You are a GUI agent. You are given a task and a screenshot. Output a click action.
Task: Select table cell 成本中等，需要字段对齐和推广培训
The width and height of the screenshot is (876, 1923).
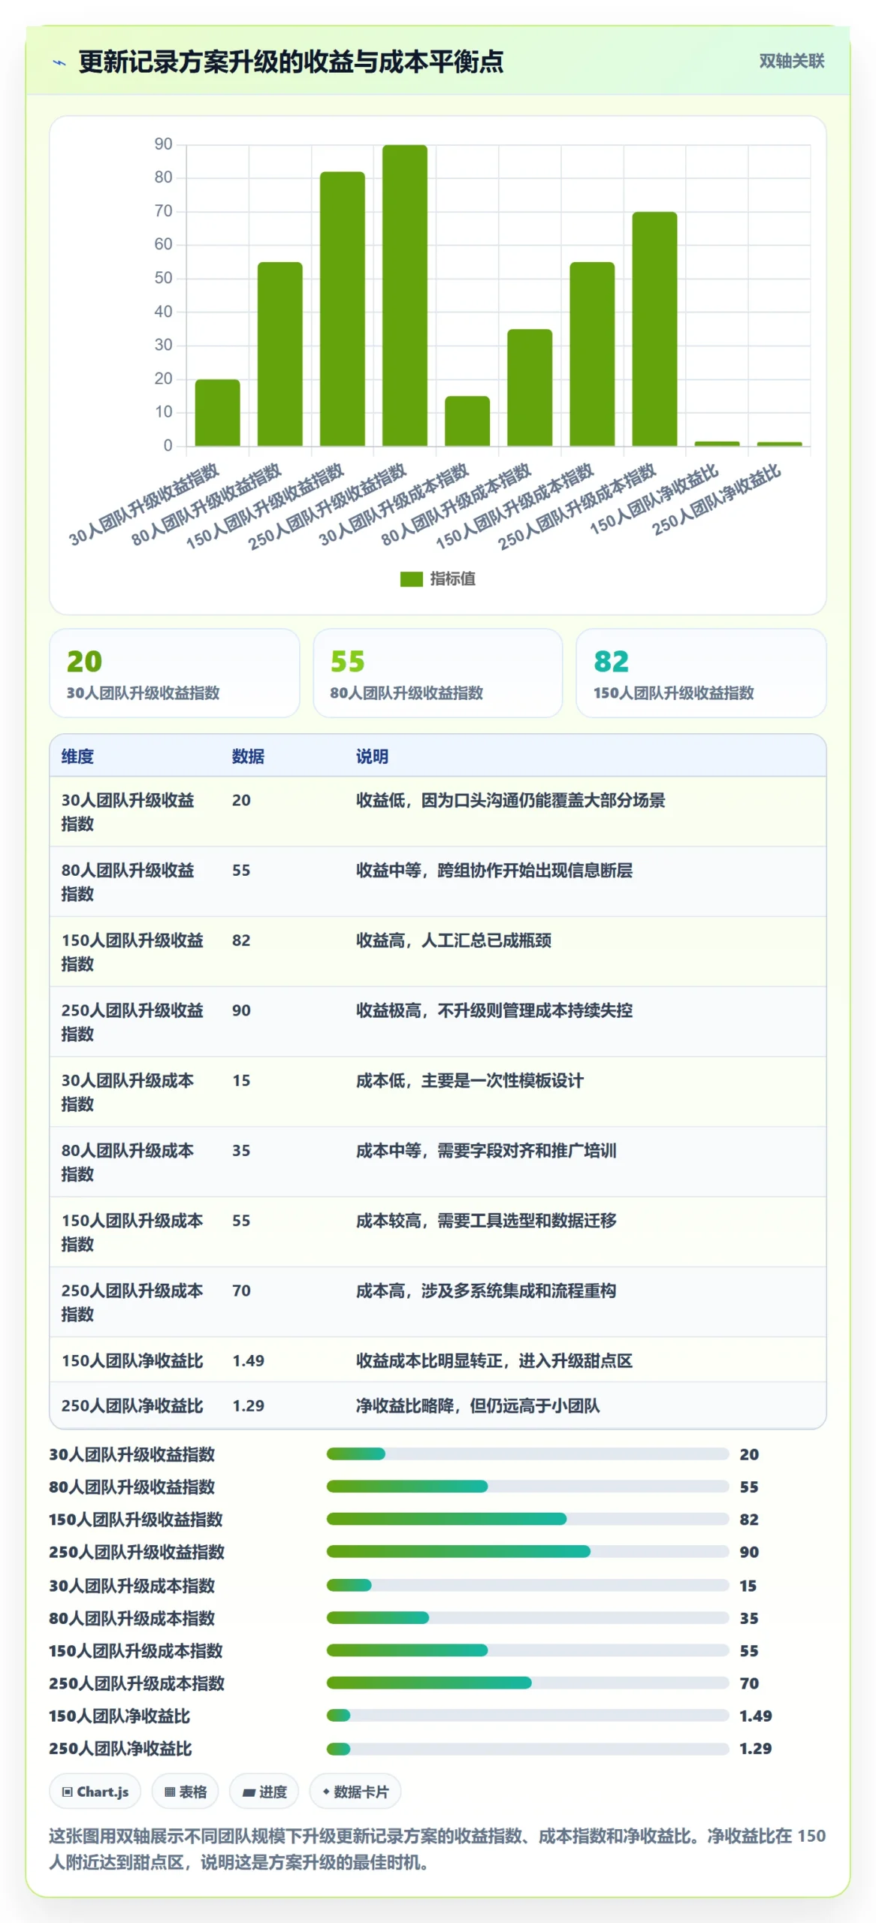click(486, 1151)
